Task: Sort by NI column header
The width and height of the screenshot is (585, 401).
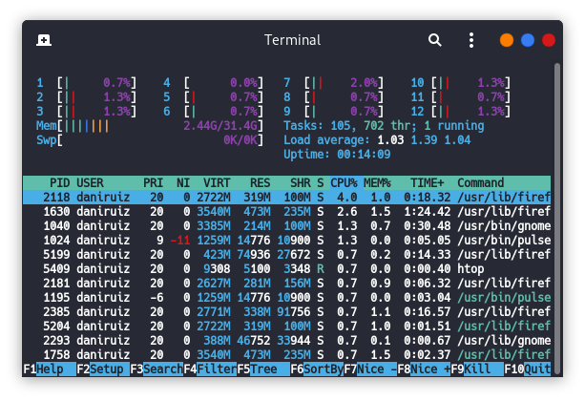Action: click(183, 183)
